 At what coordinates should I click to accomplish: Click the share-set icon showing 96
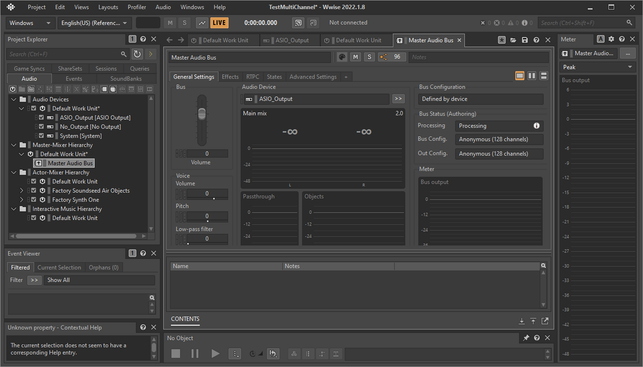(392, 57)
